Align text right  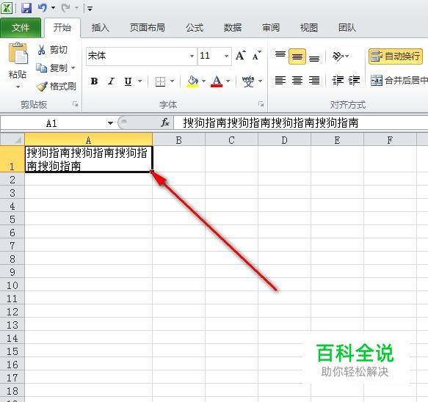314,80
